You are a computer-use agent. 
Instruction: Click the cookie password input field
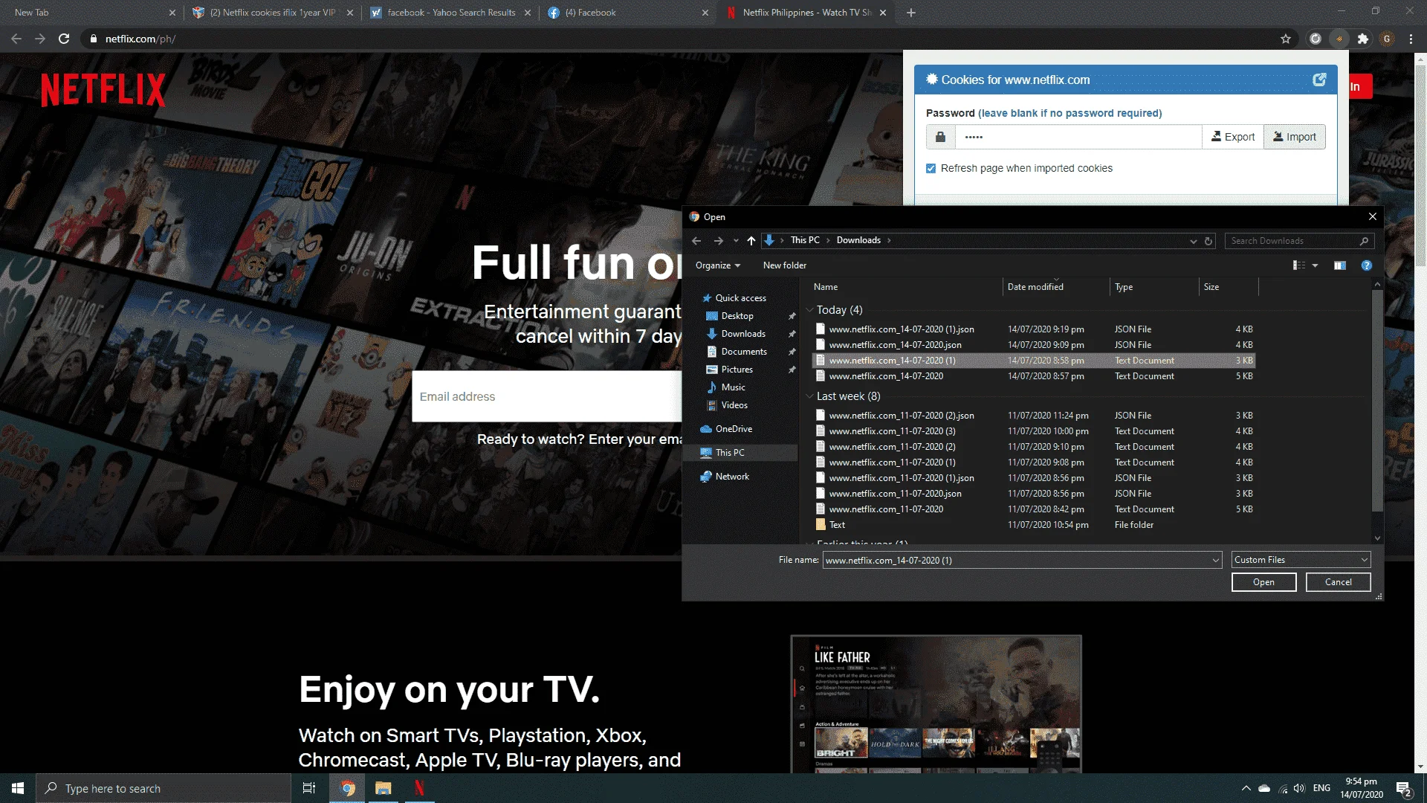1078,137
